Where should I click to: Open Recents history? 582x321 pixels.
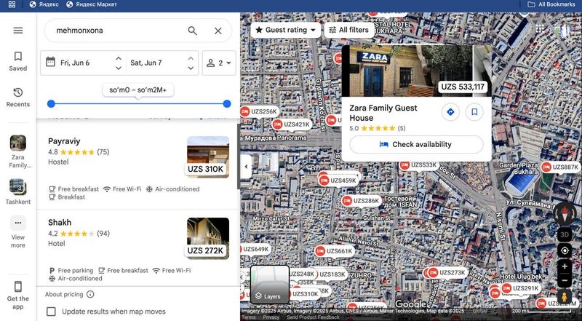(x=17, y=98)
